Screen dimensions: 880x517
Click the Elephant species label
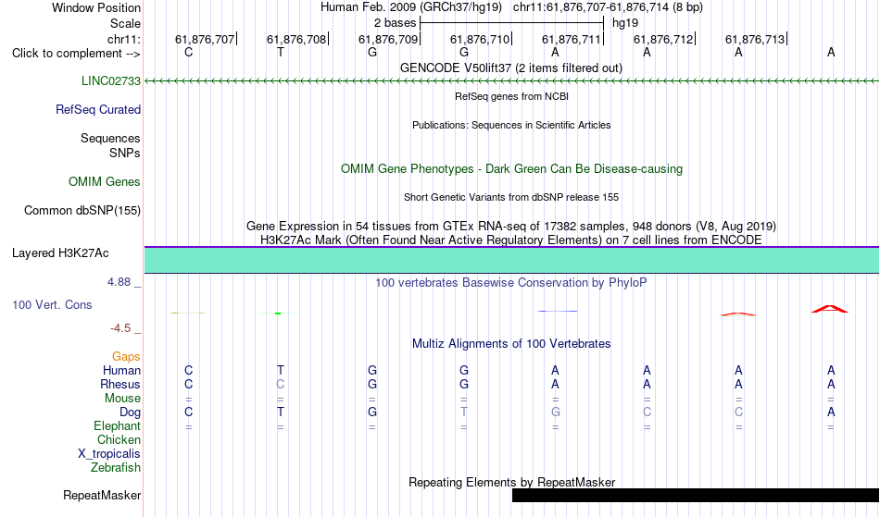click(118, 426)
